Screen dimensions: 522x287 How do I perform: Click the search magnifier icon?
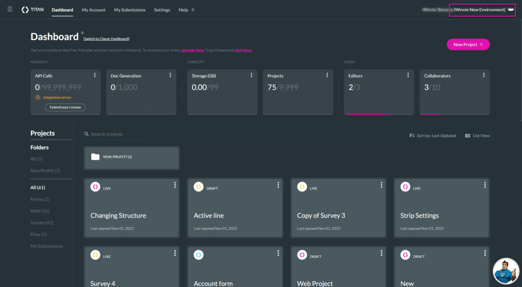(x=87, y=134)
